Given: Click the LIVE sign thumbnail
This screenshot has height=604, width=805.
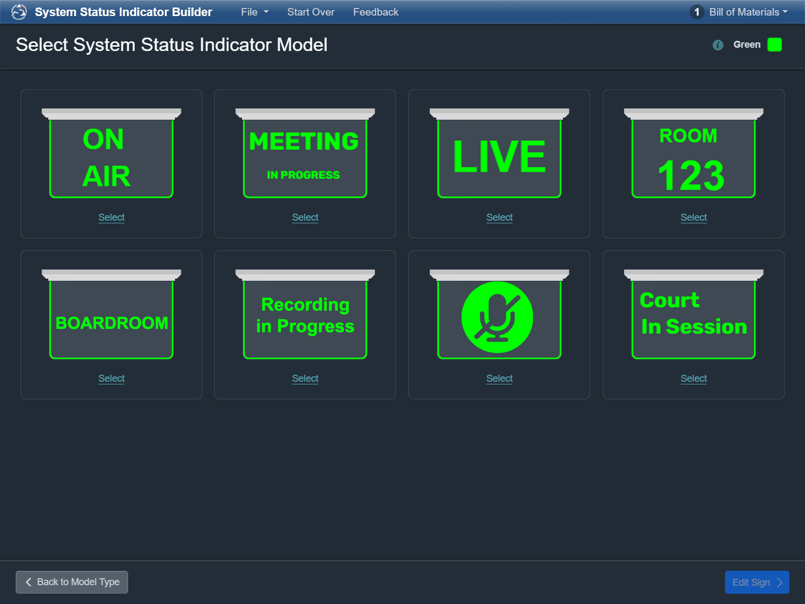Looking at the screenshot, I should coord(499,154).
